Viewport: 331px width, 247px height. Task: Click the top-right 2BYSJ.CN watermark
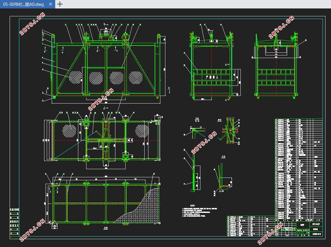pyautogui.click(x=281, y=27)
